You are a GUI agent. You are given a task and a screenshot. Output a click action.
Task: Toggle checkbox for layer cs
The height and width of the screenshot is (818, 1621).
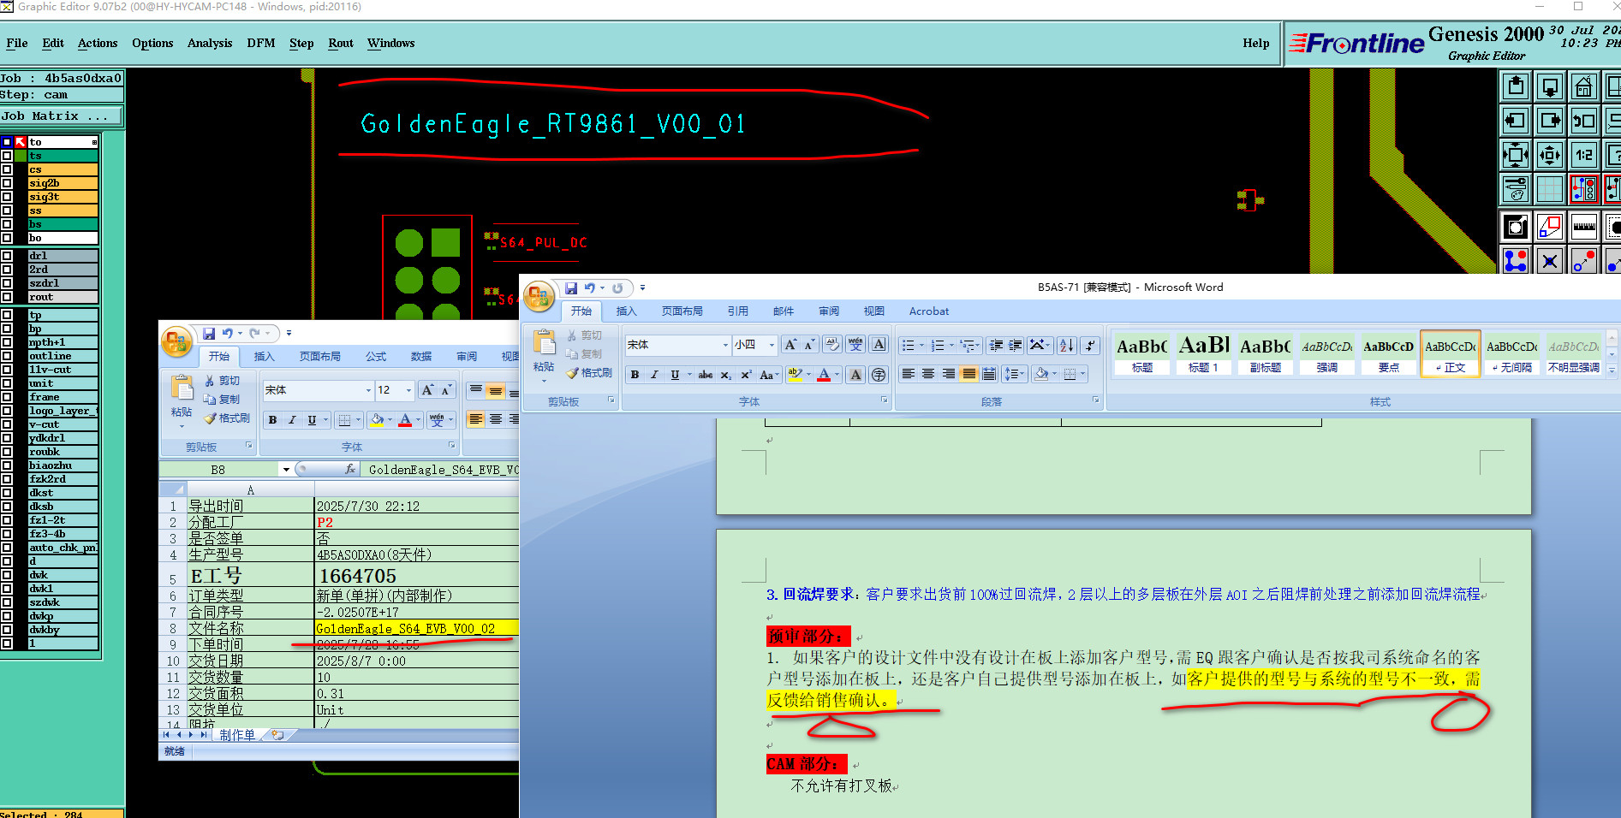[7, 169]
